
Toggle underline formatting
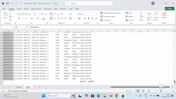click(x=26, y=18)
